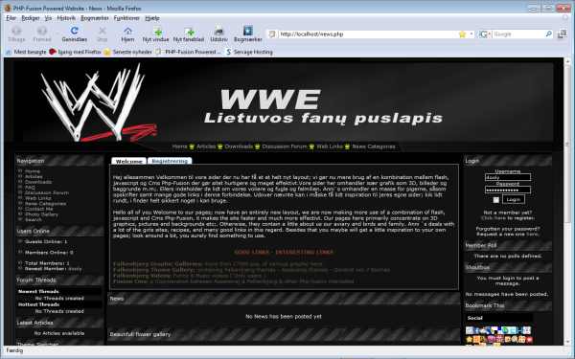This screenshot has height=359, width=575.
Task: Click the page vertical scrollbar down arrow
Action: click(x=567, y=342)
